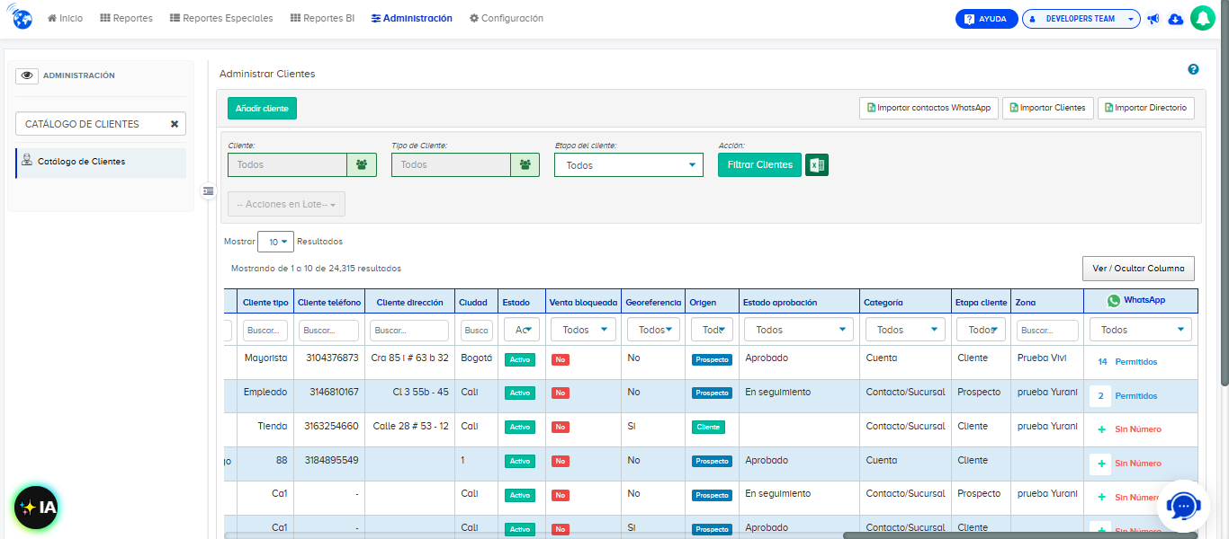
Task: Open Reportes Especiales menu
Action: tap(221, 18)
